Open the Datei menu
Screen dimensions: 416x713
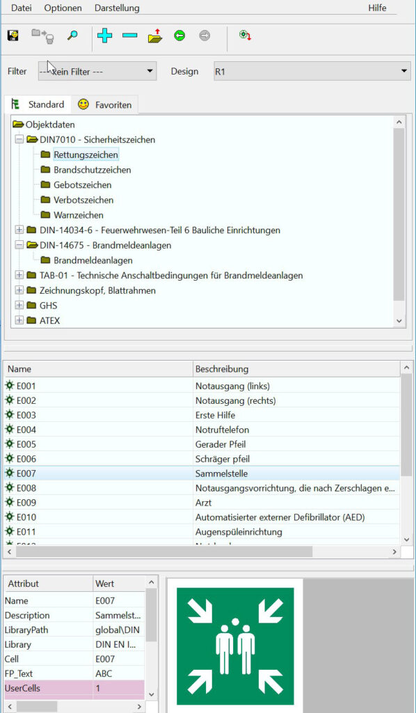(22, 8)
